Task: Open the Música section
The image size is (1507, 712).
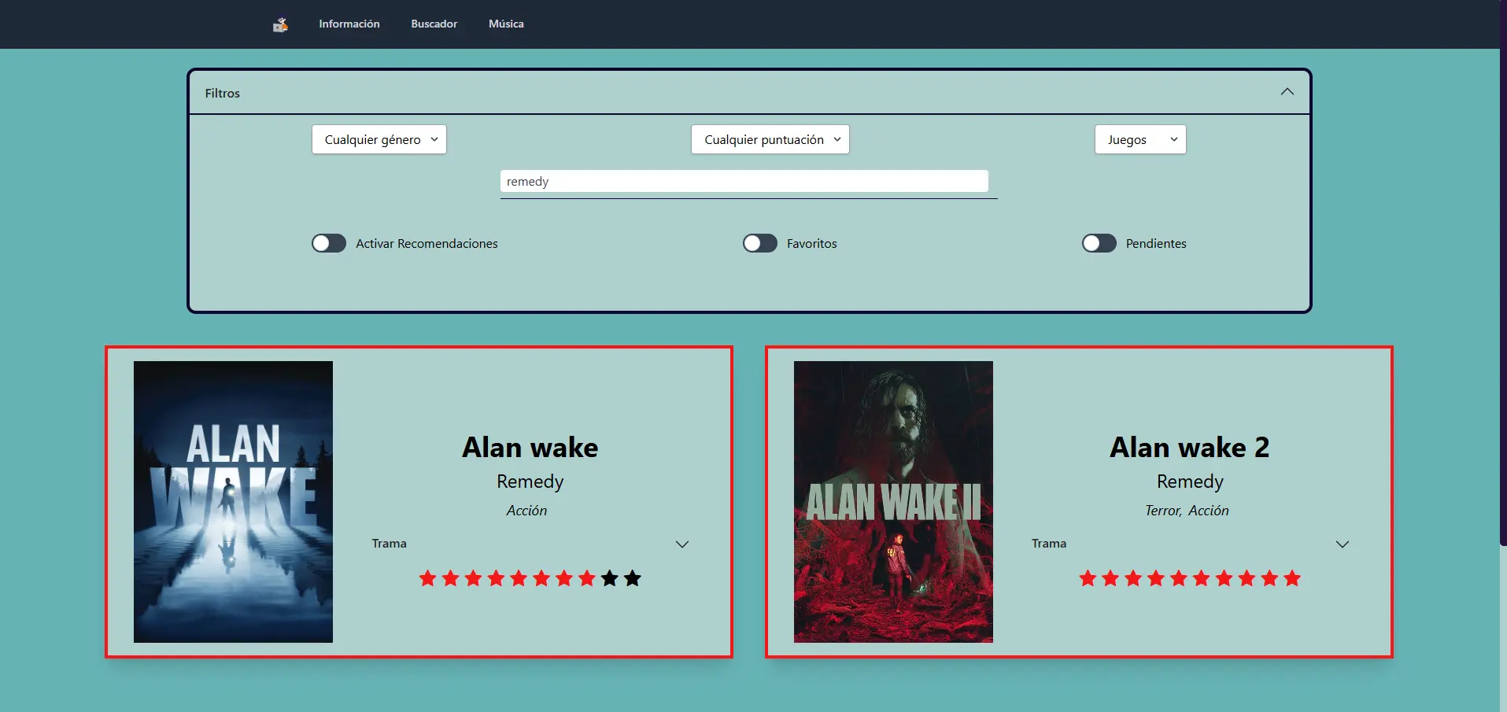Action: tap(506, 24)
